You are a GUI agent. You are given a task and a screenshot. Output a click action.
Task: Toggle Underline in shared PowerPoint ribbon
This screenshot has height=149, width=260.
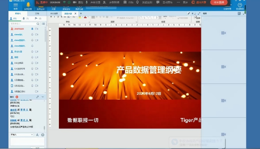[x=58, y=17]
